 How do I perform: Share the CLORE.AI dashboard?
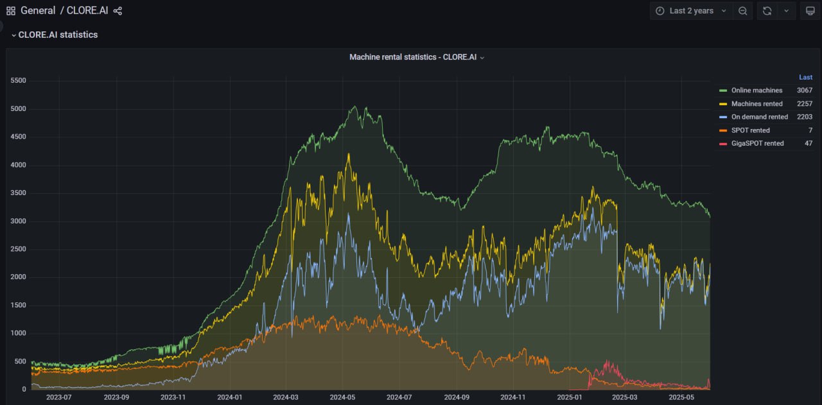click(x=118, y=11)
